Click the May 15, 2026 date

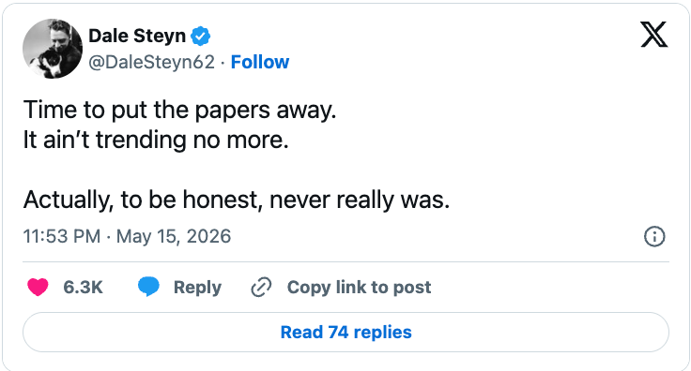[174, 236]
